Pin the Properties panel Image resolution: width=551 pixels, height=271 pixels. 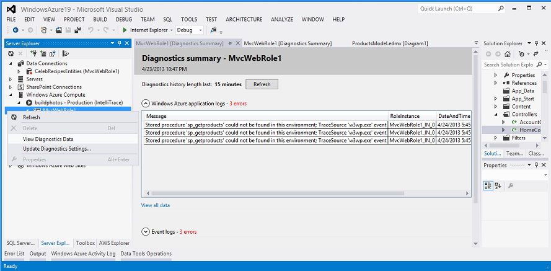point(536,165)
